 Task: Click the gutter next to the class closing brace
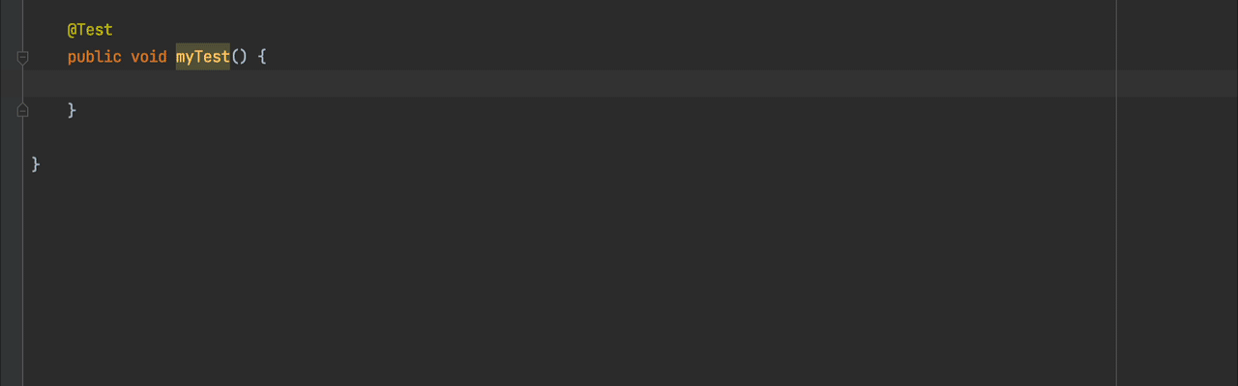coord(12,164)
